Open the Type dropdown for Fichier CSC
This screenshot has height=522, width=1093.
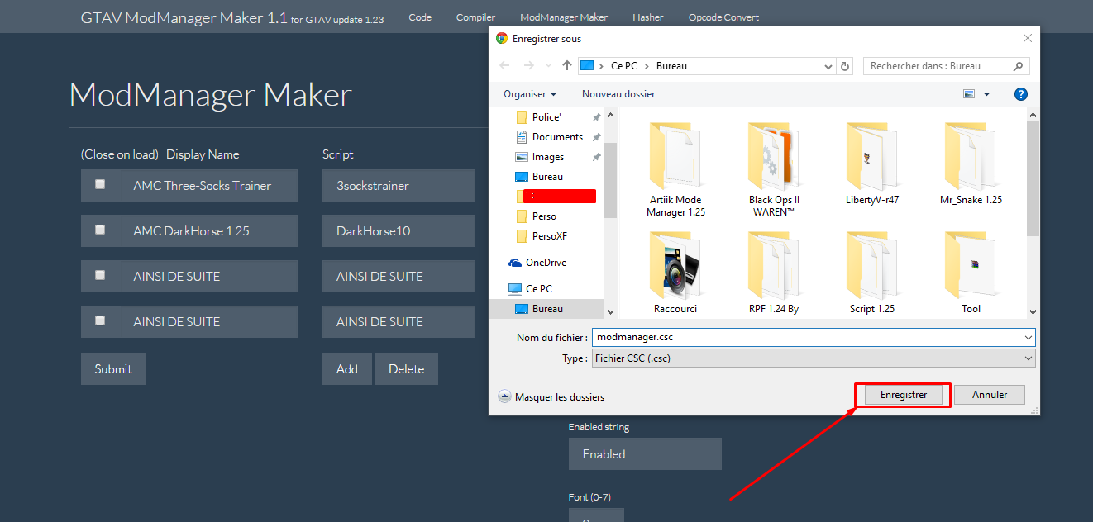click(x=1028, y=358)
